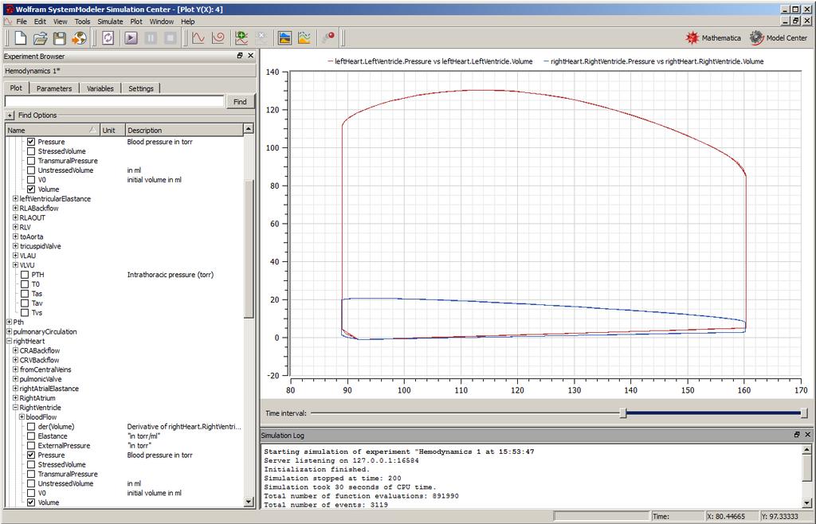Screen dimensions: 816x524
Task: Check the Tvs variable checkbox
Action: coord(25,312)
